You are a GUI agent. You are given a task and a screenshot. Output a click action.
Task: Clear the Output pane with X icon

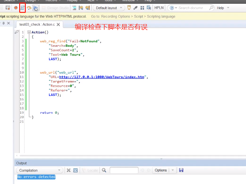[x=69, y=170]
